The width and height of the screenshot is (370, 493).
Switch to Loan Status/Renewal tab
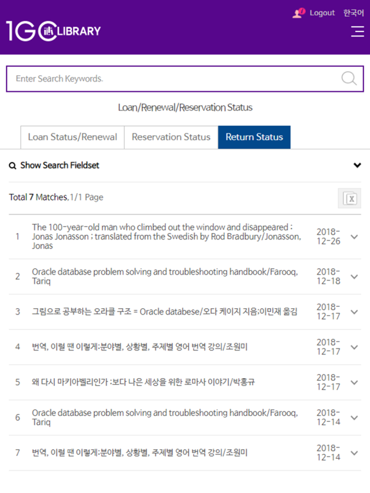[x=73, y=137]
